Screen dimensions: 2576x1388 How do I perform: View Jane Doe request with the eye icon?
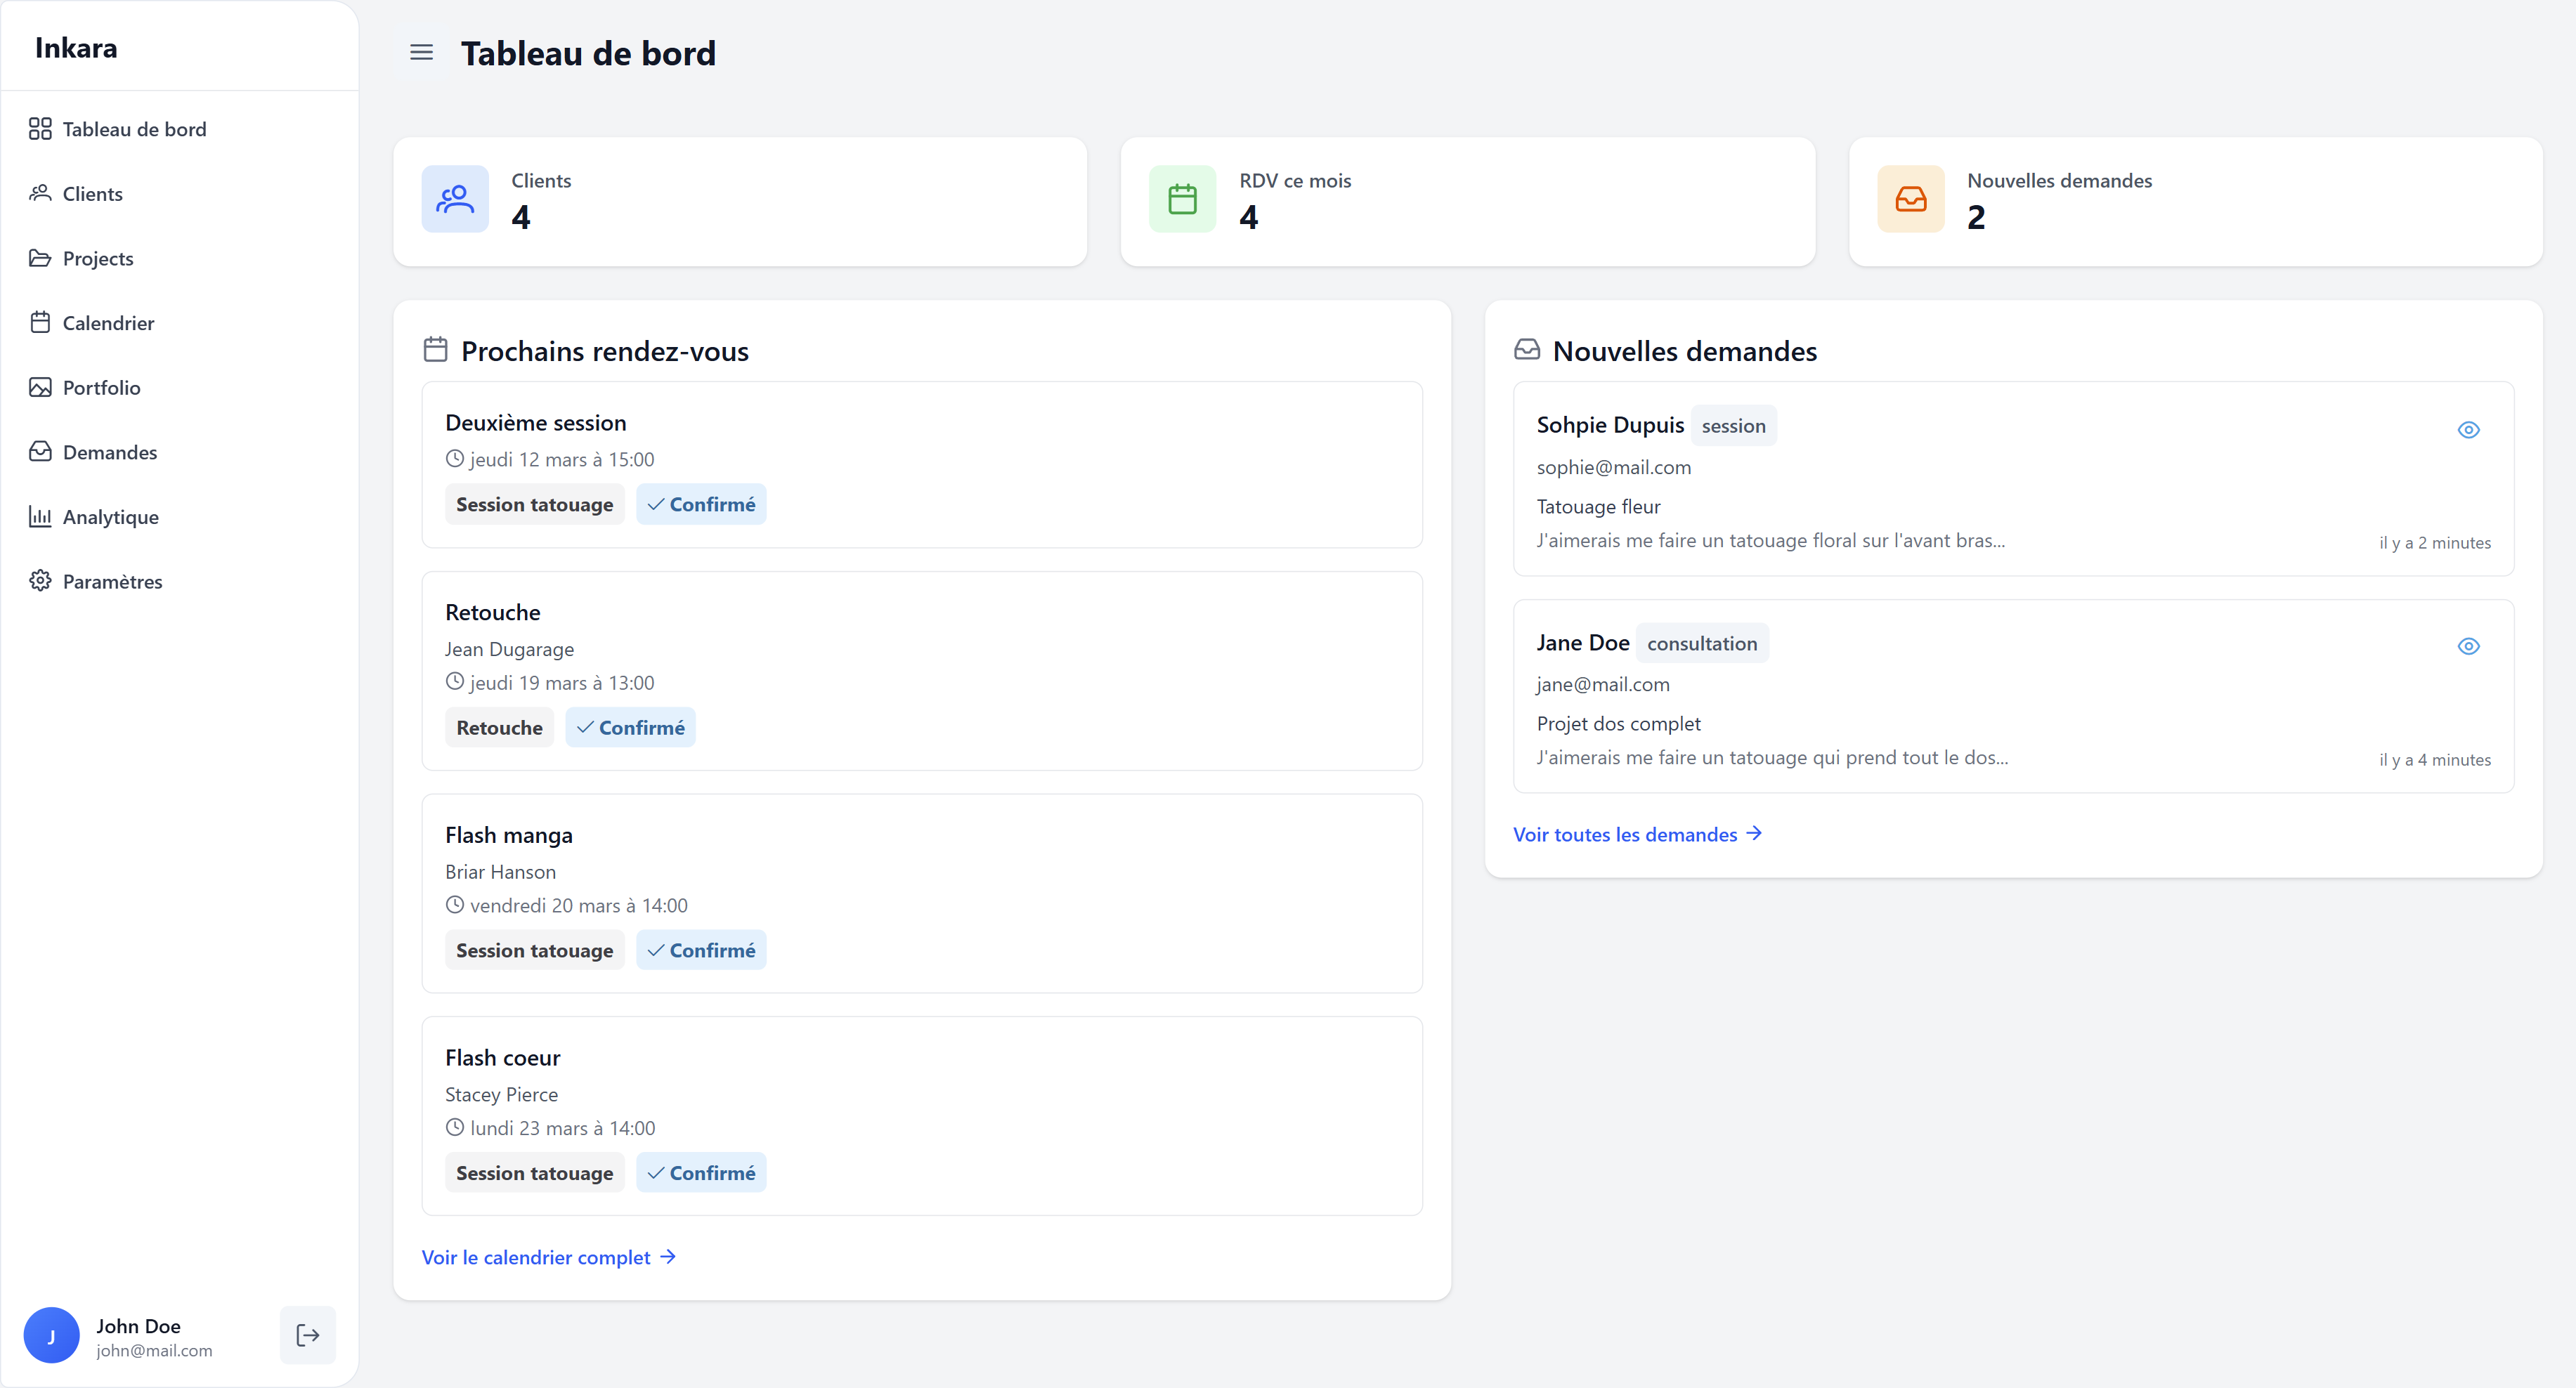point(2468,645)
